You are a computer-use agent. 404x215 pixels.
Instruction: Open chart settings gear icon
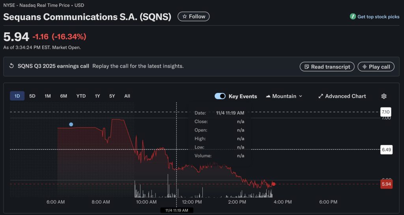[383, 96]
